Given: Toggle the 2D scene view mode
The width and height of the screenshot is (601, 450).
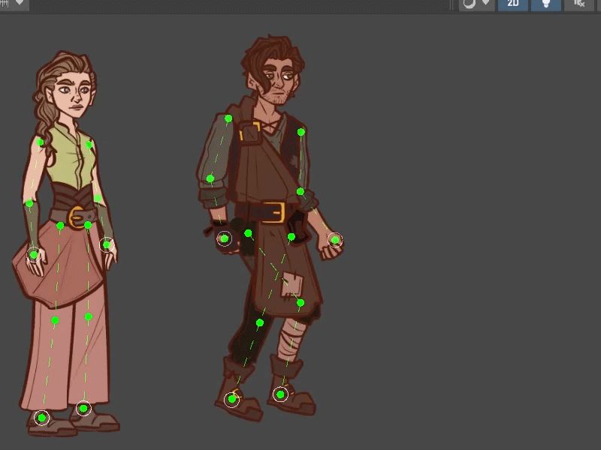Looking at the screenshot, I should [513, 4].
